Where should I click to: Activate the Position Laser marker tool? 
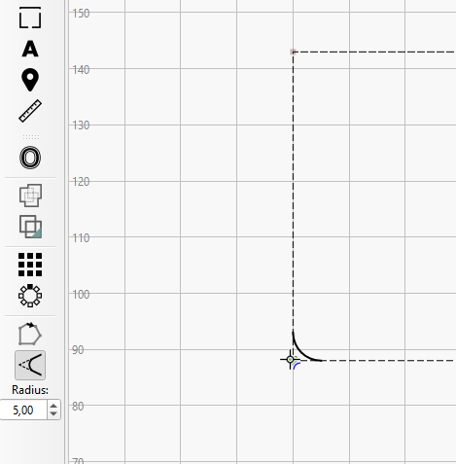[30, 80]
